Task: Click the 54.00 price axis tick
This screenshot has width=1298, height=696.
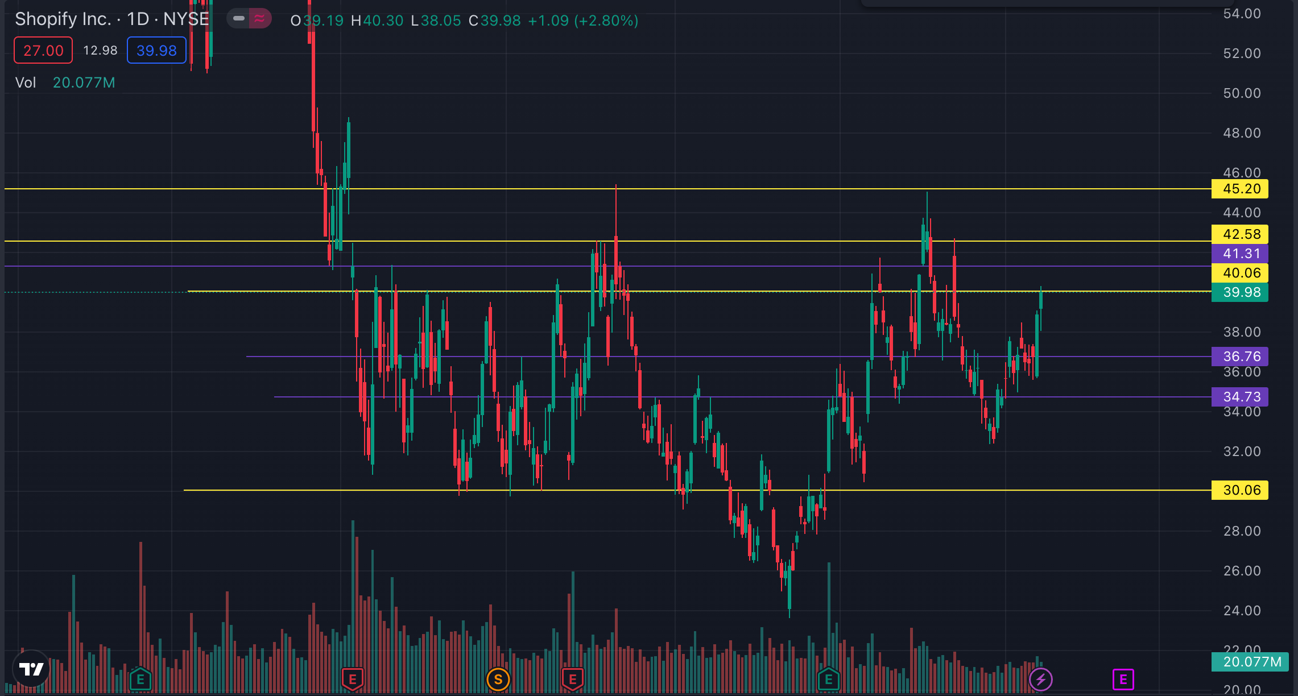Action: coord(1242,14)
